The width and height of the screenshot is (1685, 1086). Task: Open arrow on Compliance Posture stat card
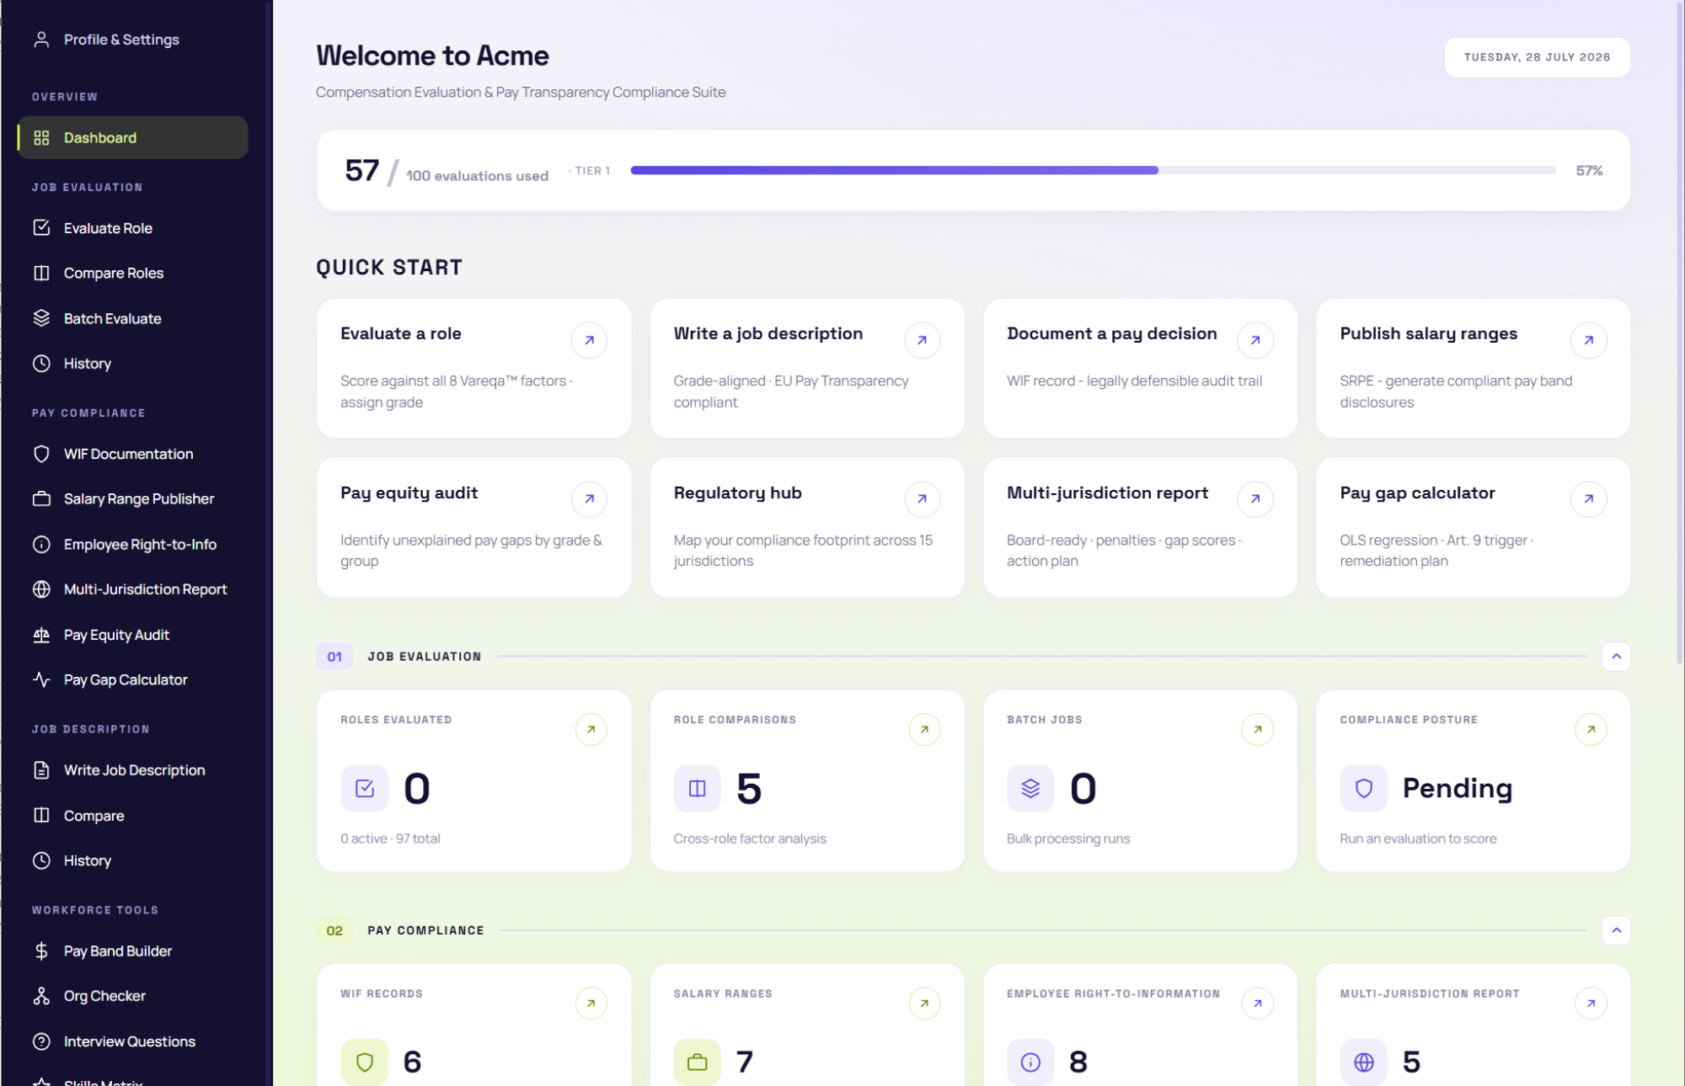(x=1591, y=729)
